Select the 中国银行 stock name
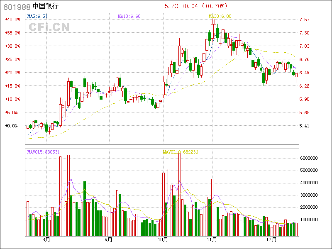Screen dimensions: 332x249 pos(46,7)
